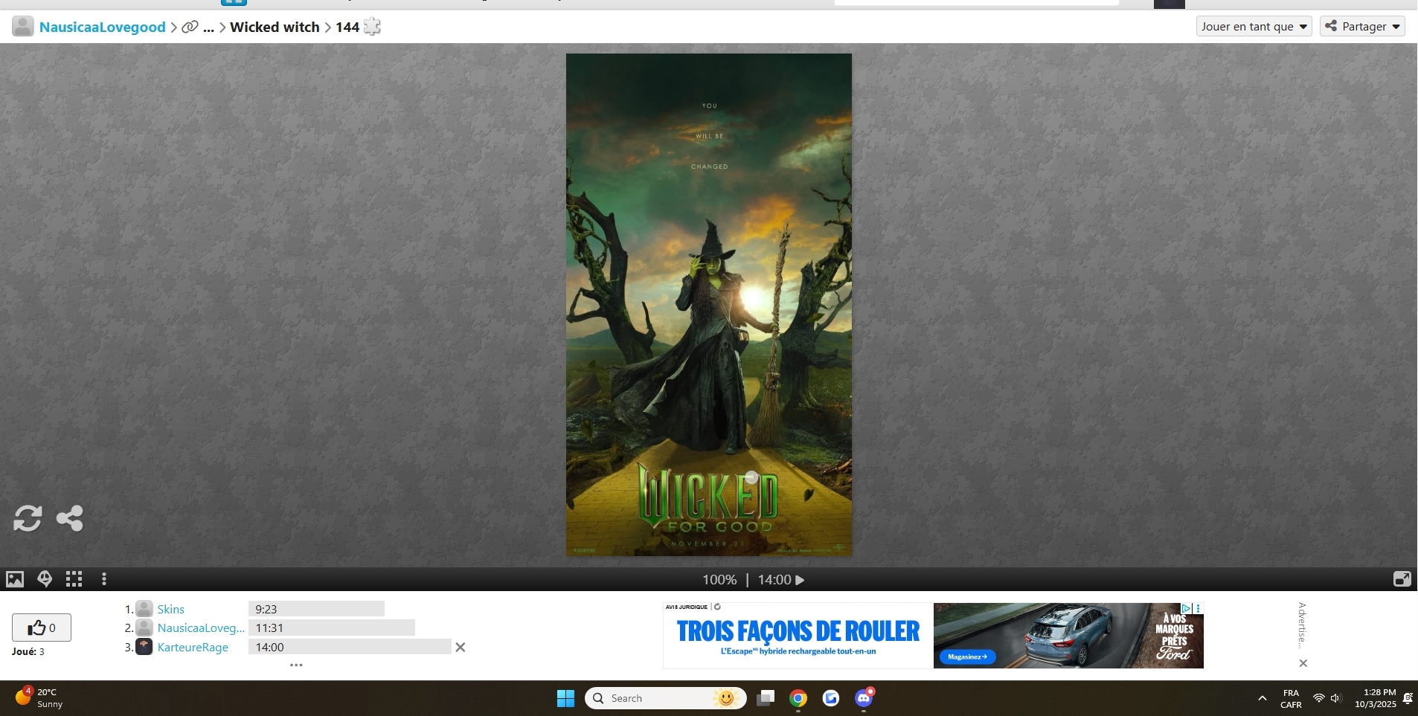Viewport: 1418px width, 716px height.
Task: Open the weather widget showing 20°C Sunny
Action: pos(39,698)
